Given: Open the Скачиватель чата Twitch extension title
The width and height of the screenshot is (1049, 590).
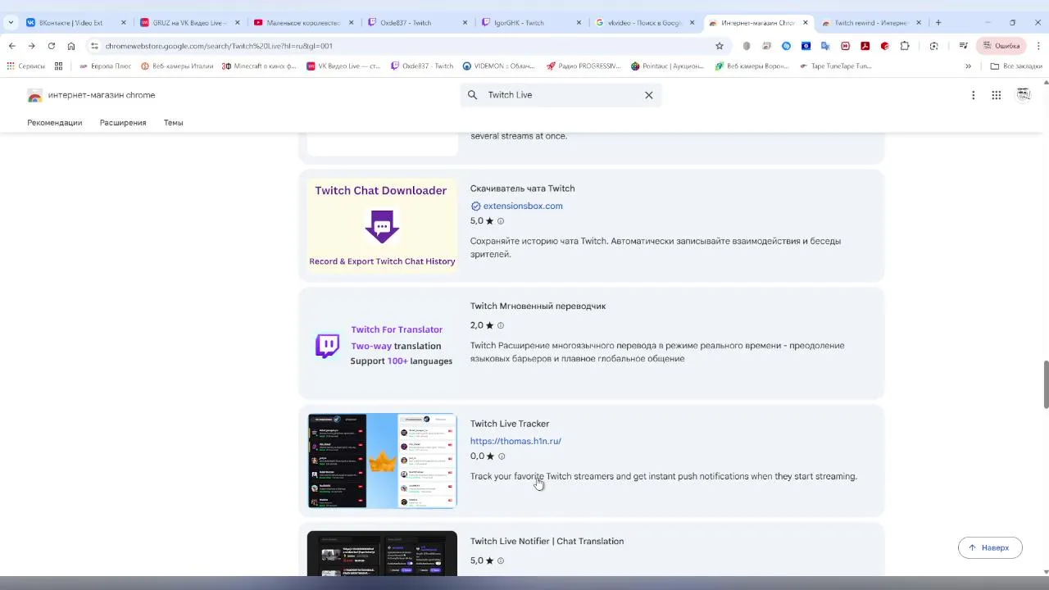Looking at the screenshot, I should point(522,188).
